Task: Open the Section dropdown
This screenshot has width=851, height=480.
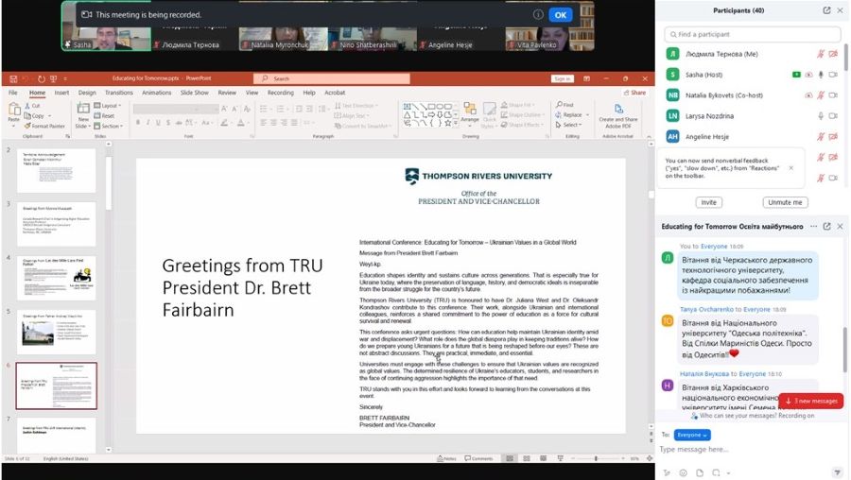Action: tap(109, 126)
